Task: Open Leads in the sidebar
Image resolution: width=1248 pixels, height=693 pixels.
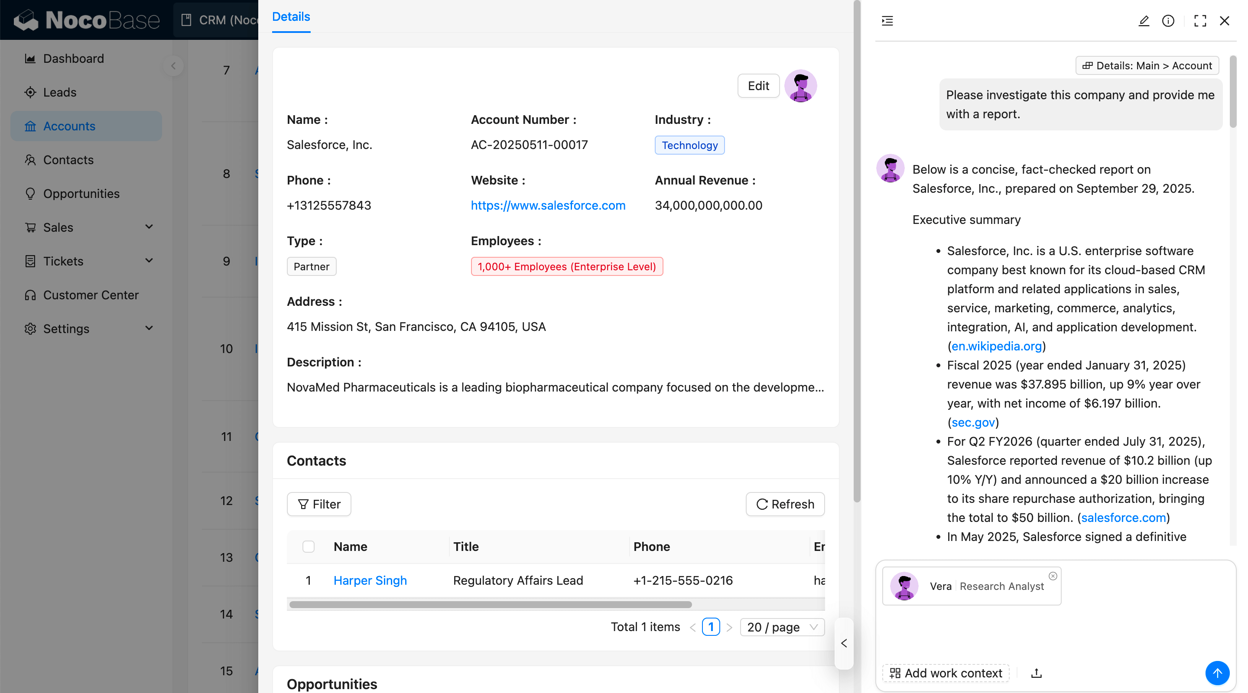Action: [60, 92]
